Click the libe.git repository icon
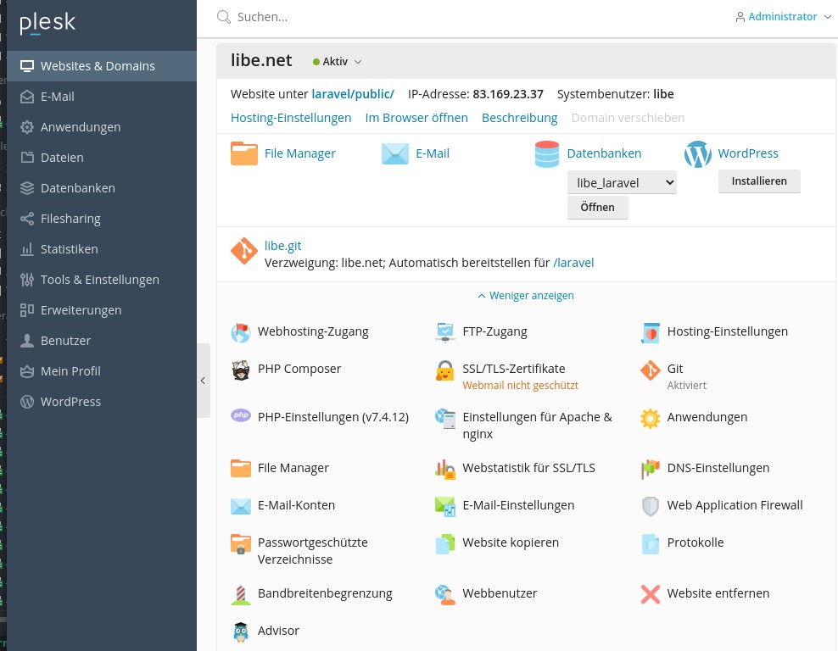 pos(244,252)
